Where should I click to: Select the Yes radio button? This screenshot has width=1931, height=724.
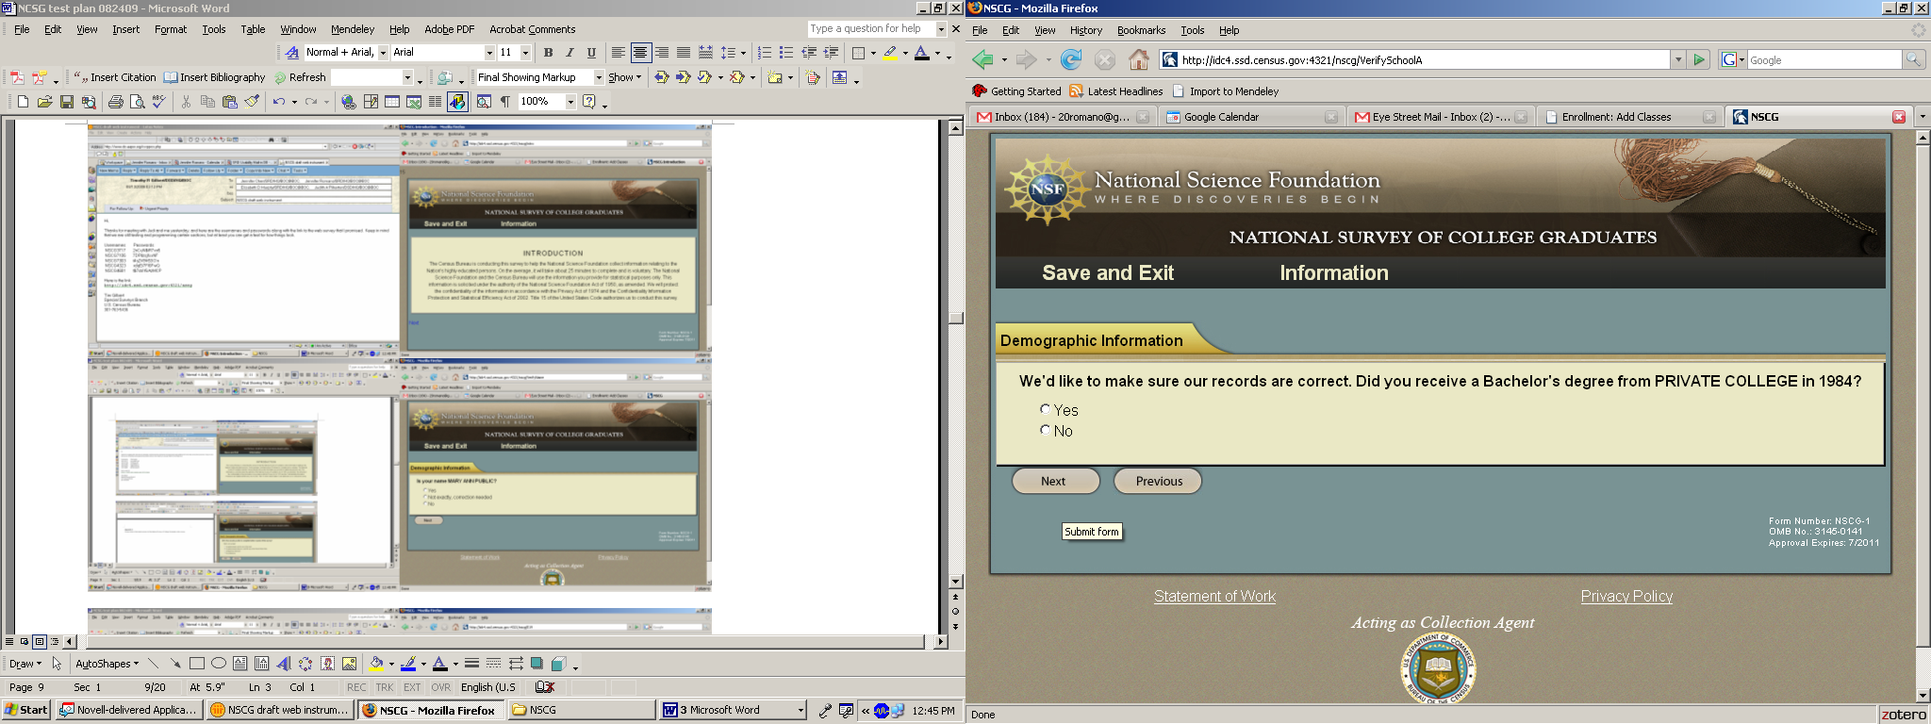tap(1045, 409)
